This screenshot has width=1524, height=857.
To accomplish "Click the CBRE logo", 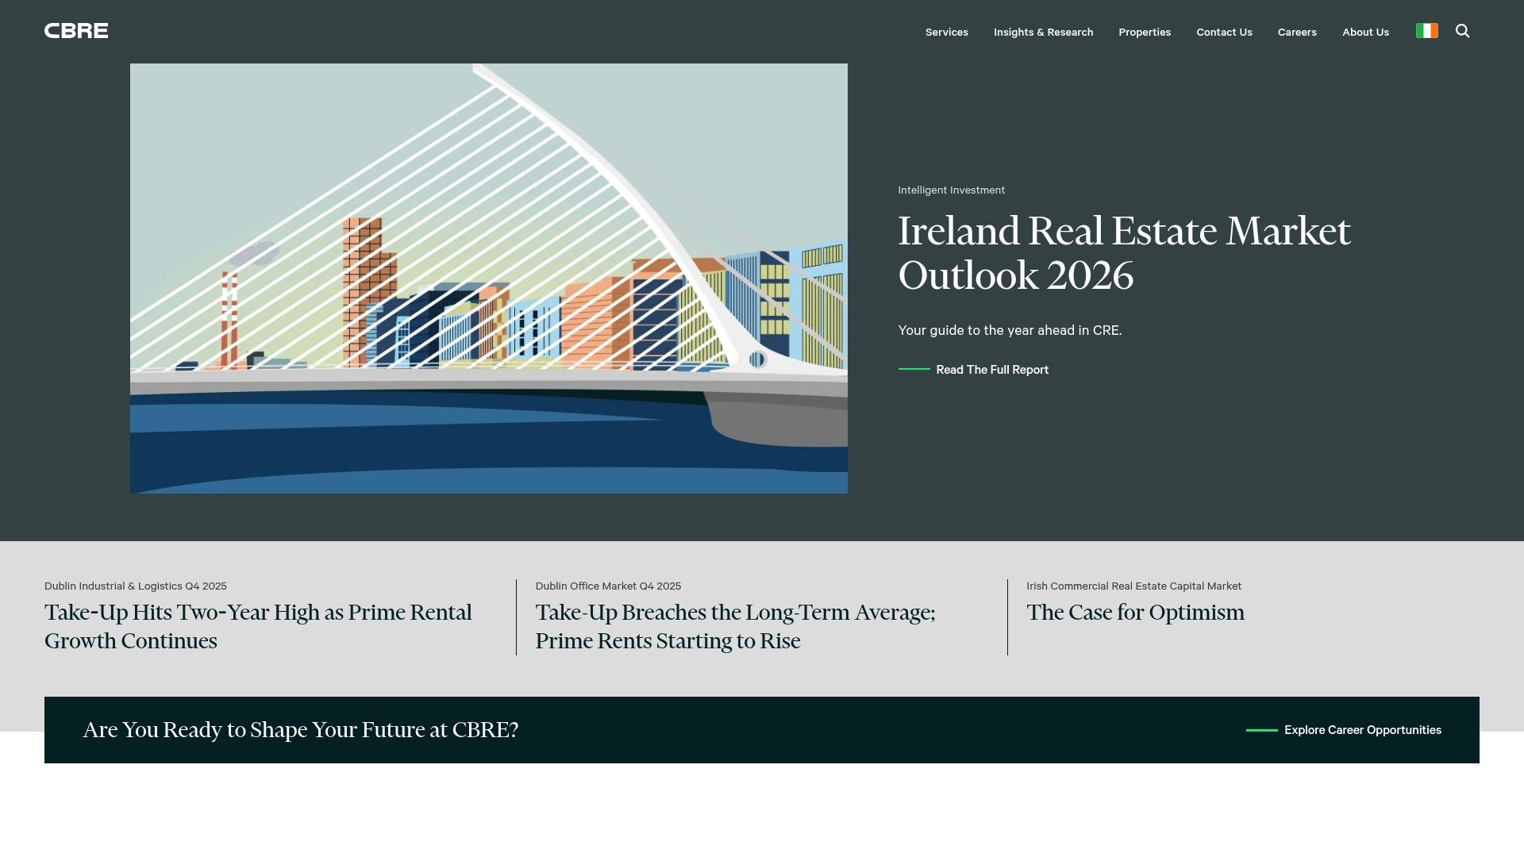I will pyautogui.click(x=76, y=31).
